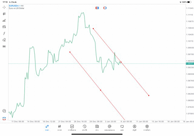The height and width of the screenshot is (136, 194).
Task: Open the candlestick chart type icon
Action: pyautogui.click(x=4, y=14)
